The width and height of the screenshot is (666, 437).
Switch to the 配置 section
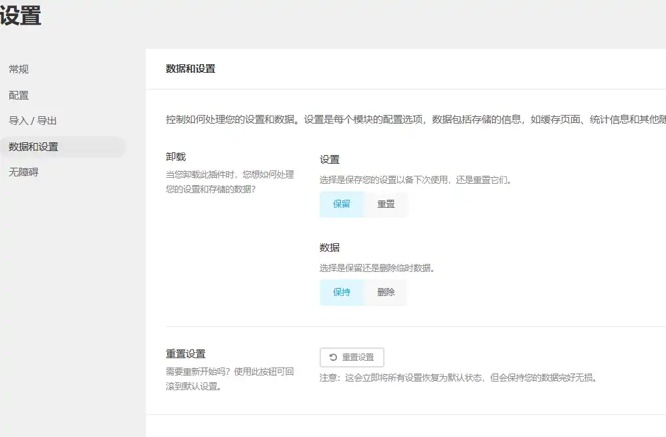coord(18,95)
